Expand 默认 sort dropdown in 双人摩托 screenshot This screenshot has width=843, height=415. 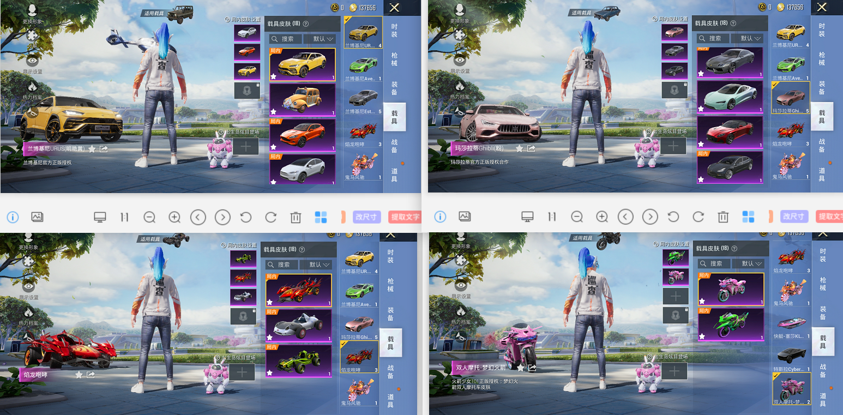pos(748,263)
